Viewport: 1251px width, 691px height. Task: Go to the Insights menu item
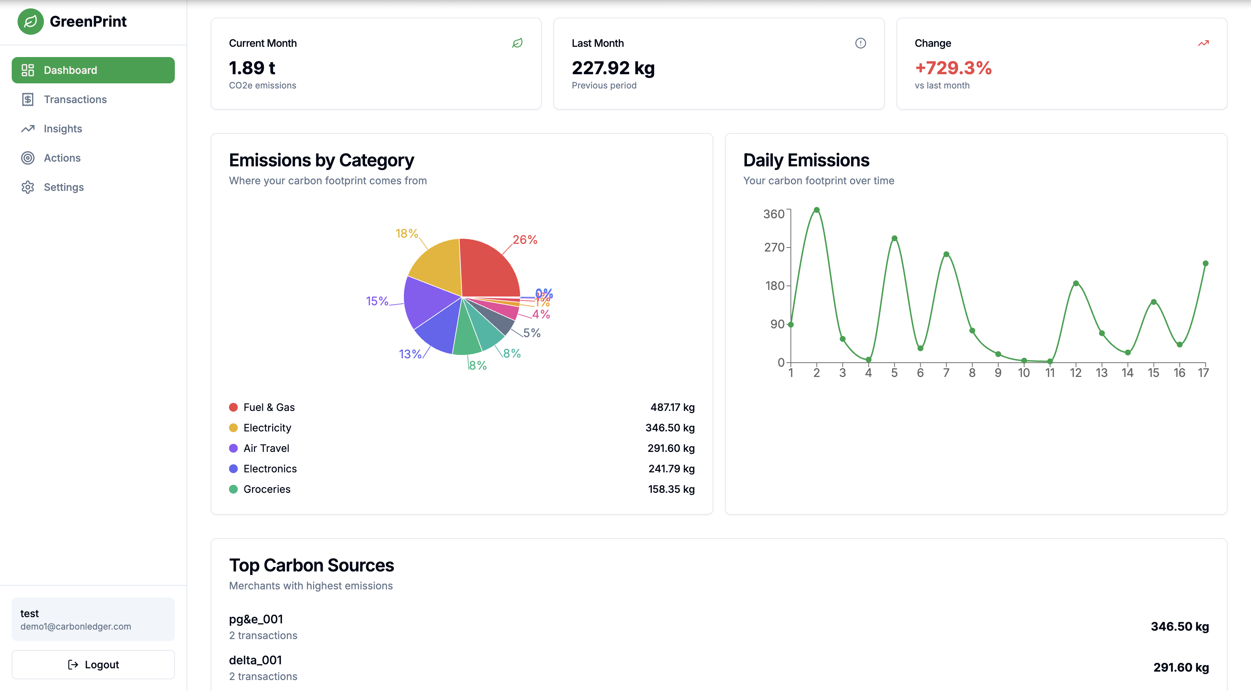63,129
